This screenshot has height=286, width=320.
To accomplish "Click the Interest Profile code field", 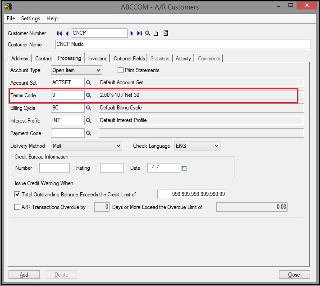I will pyautogui.click(x=68, y=121).
